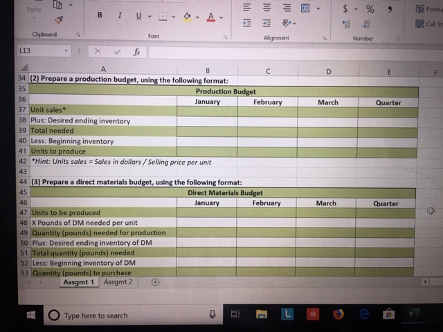Center text horizontally
This screenshot has width=443, height=332.
click(x=267, y=8)
